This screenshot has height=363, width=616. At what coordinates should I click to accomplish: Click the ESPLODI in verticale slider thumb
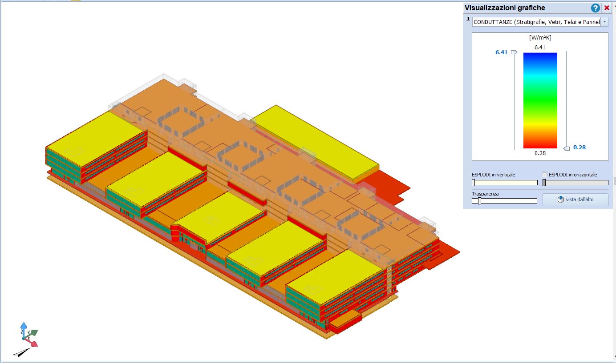coord(474,183)
